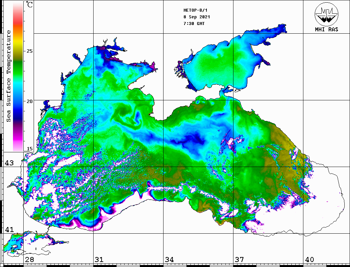Click the MHI RAS logo emblem
The image size is (350, 267).
click(327, 14)
